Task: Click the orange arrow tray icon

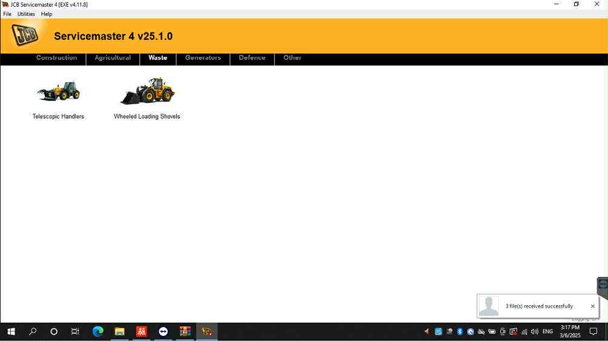Action: click(427, 332)
